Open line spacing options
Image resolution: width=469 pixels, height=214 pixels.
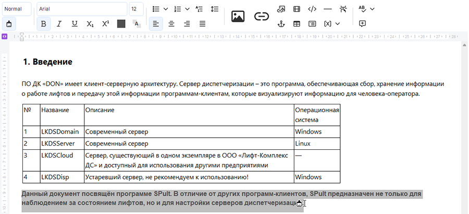(x=215, y=9)
